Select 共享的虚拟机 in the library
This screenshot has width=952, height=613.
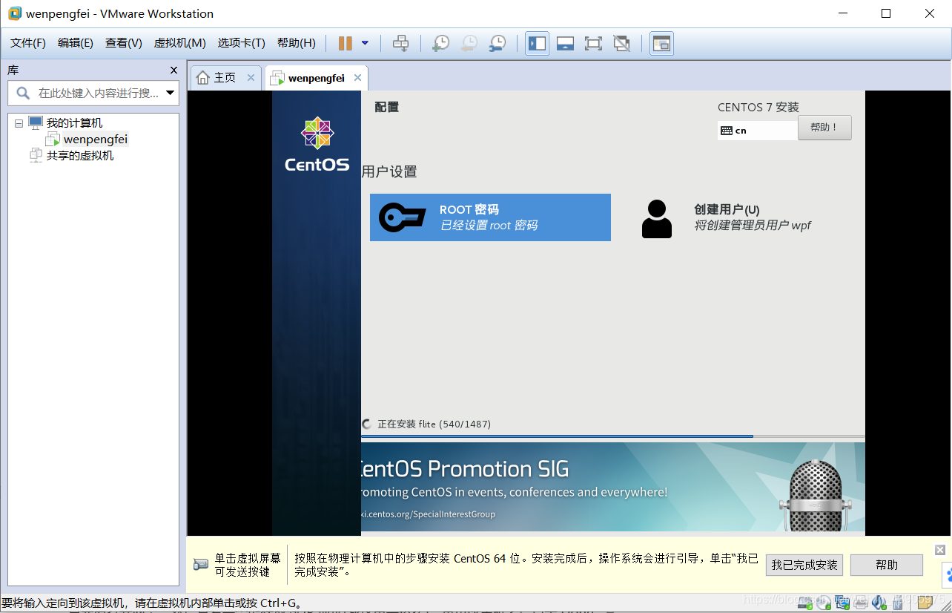point(80,156)
